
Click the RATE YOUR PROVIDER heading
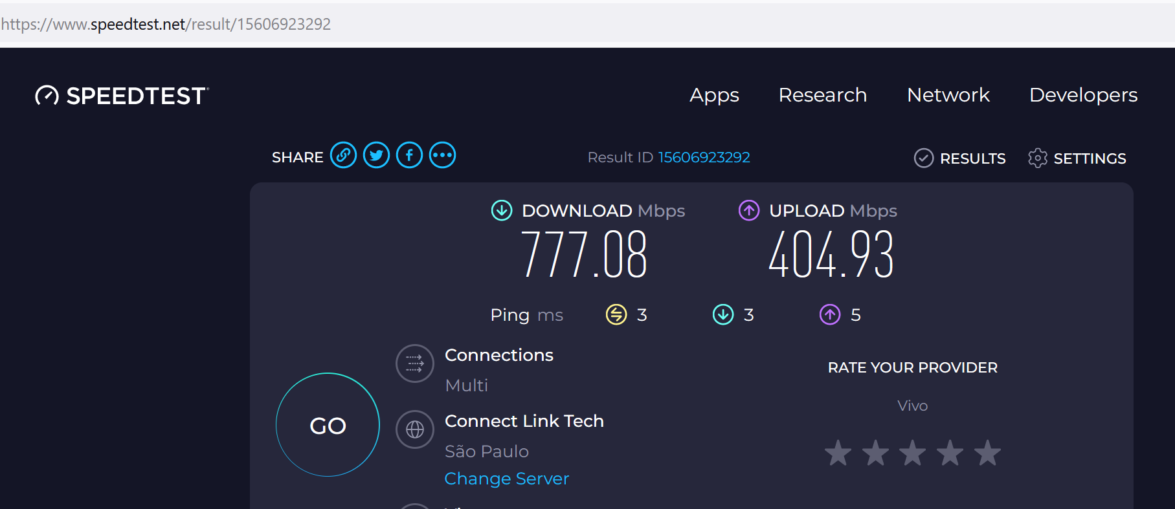(x=912, y=367)
